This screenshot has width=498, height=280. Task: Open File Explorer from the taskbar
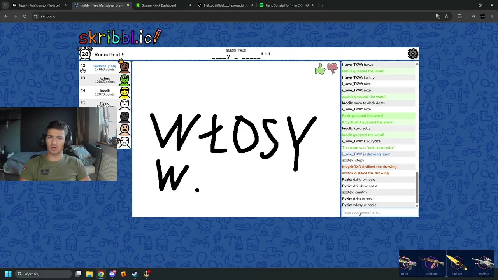pos(89,274)
